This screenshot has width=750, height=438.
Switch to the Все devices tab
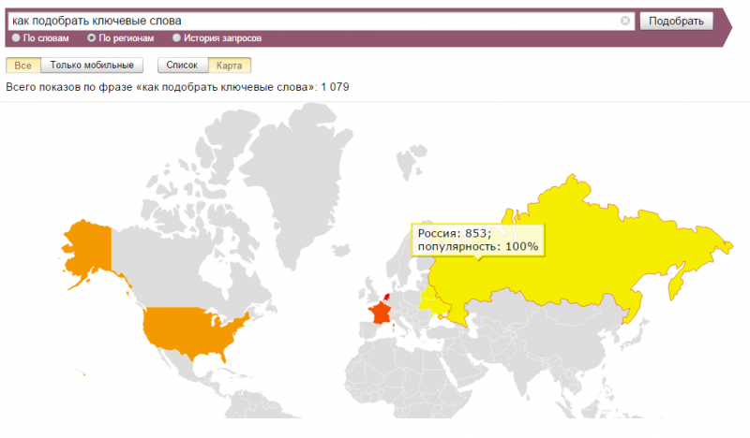22,66
